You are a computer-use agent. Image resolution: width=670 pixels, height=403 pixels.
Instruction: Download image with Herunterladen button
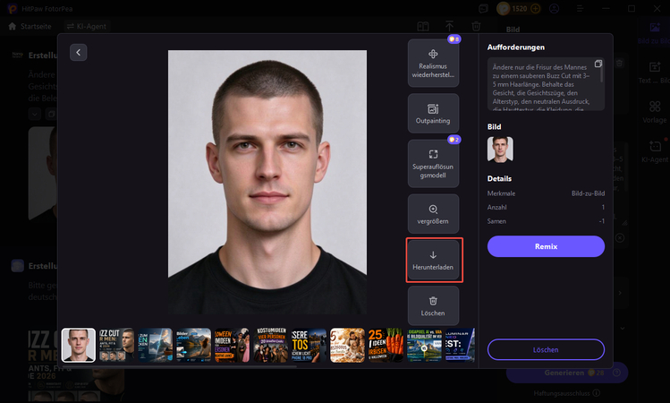[x=433, y=260]
